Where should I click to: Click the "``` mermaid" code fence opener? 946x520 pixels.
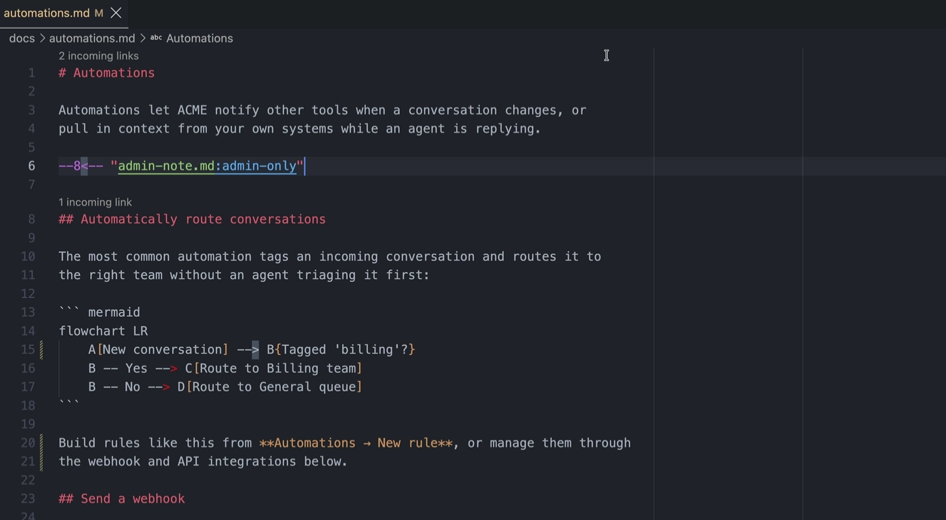tap(99, 312)
